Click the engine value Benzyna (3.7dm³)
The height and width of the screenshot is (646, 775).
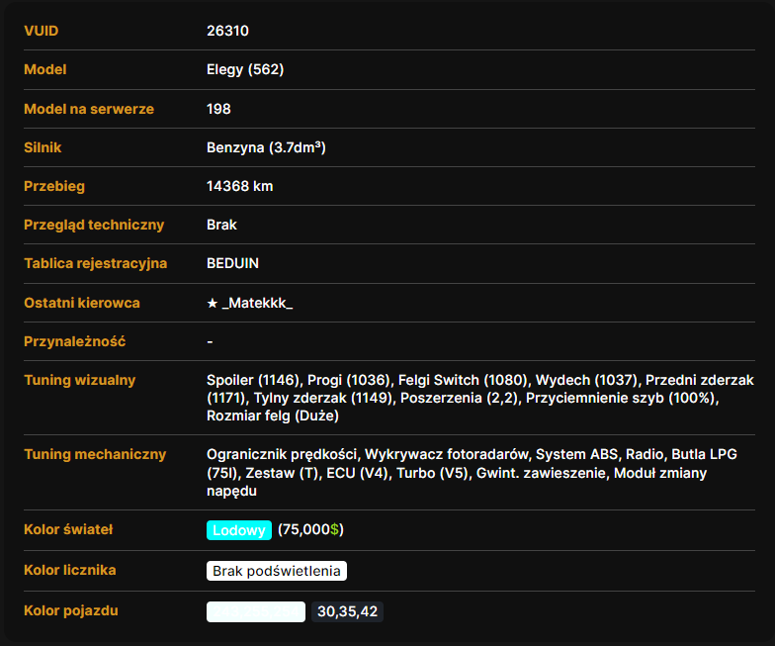point(266,147)
